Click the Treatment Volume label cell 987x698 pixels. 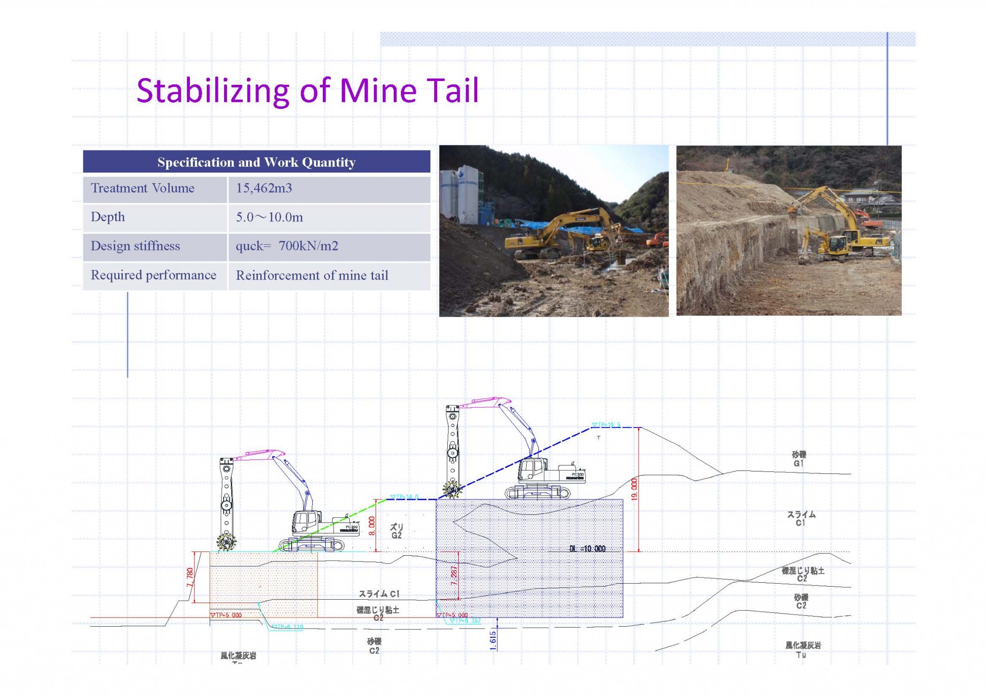155,189
